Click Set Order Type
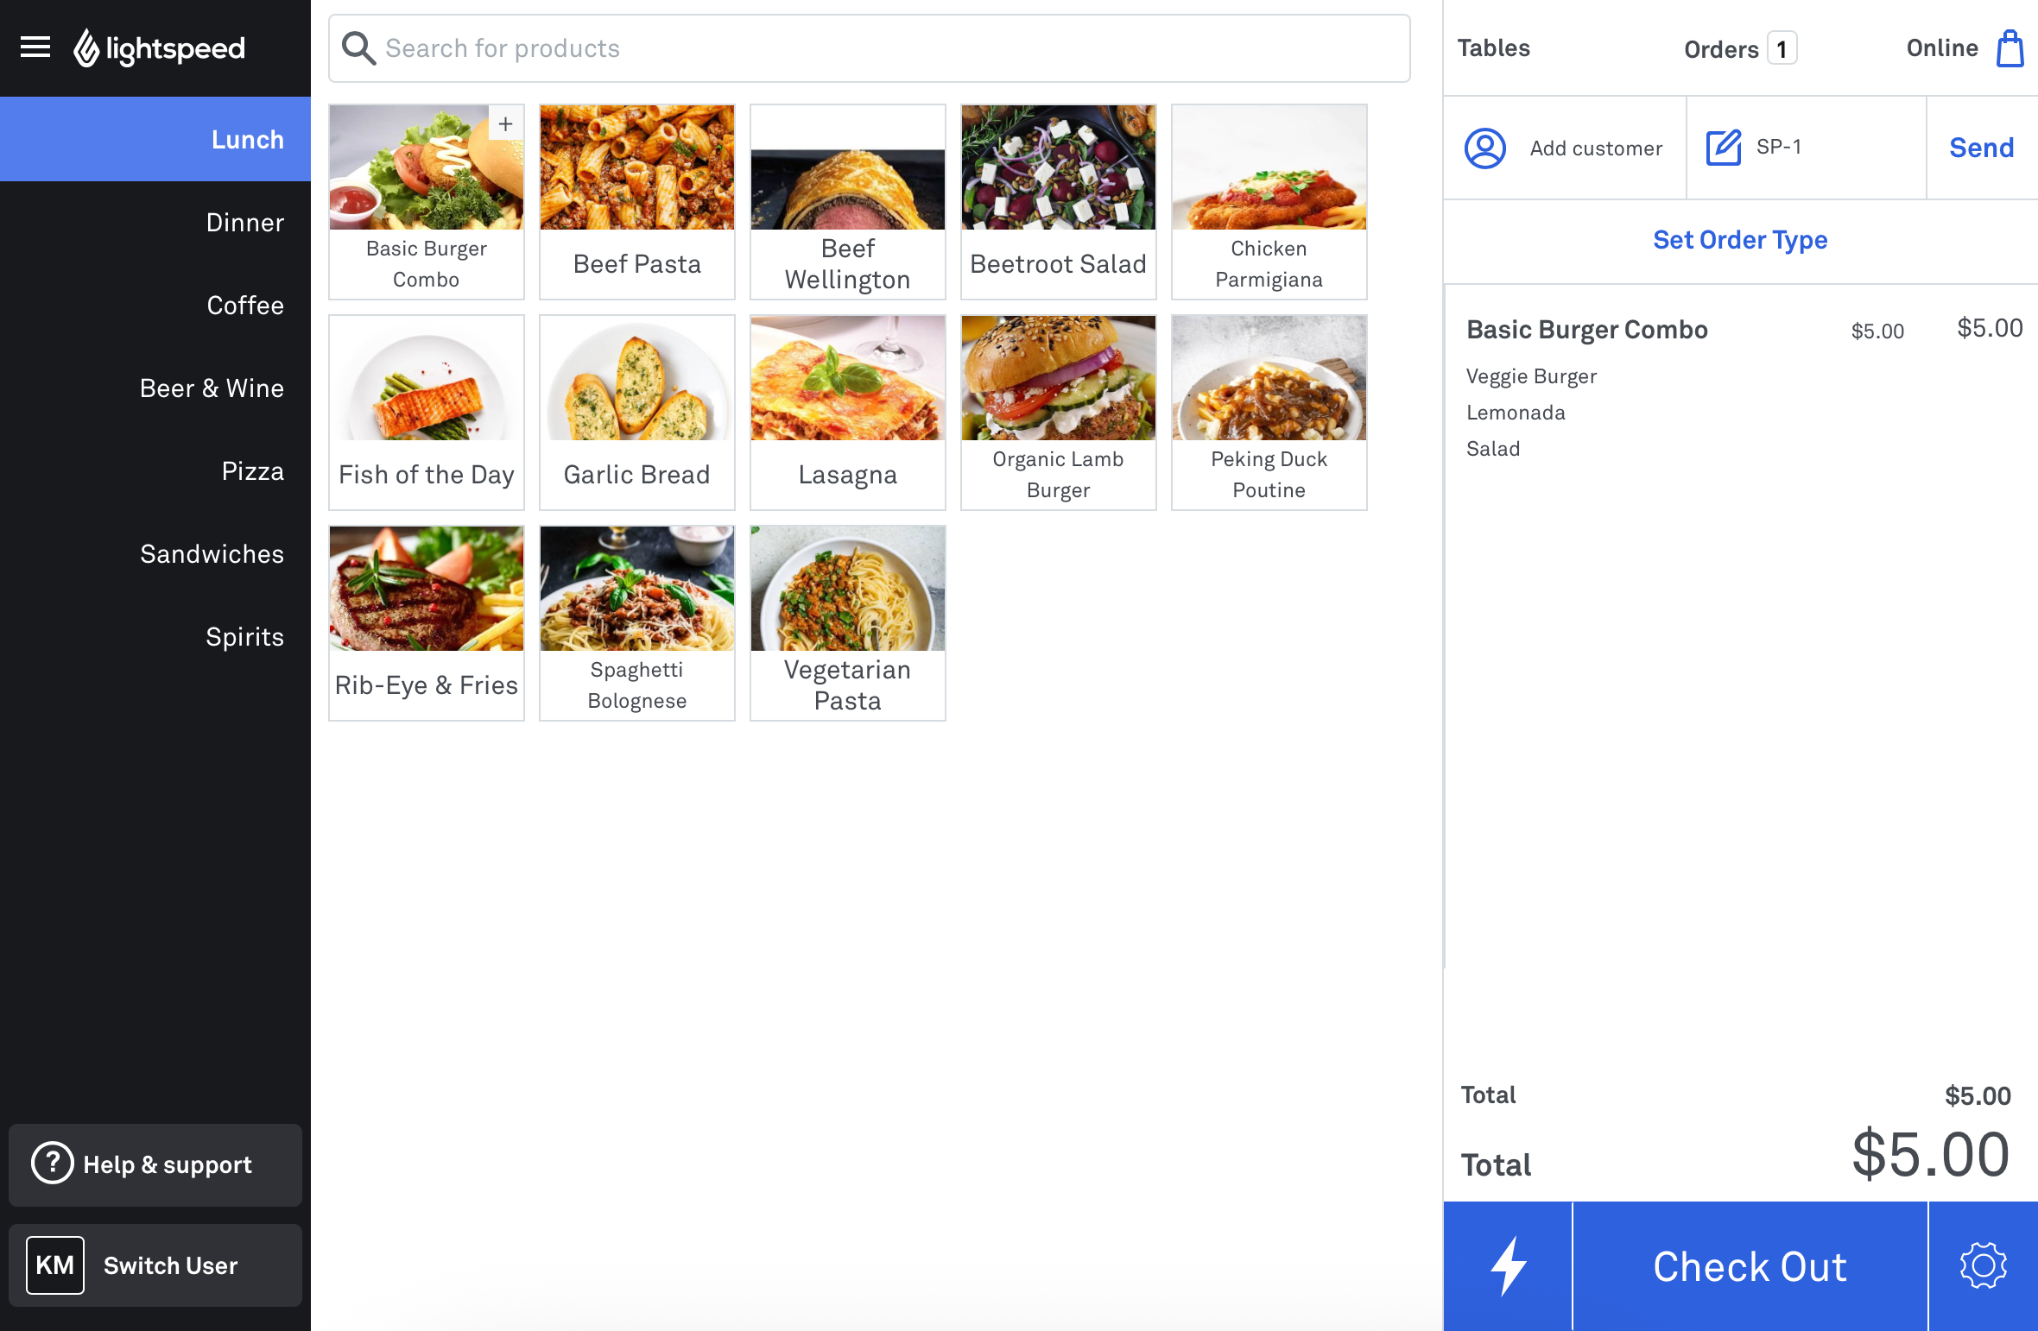This screenshot has height=1331, width=2038. tap(1740, 240)
